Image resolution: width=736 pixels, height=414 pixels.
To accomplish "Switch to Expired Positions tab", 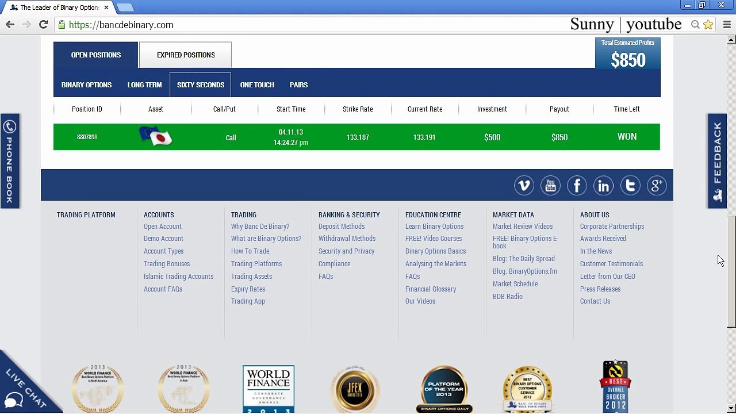I will pos(186,55).
